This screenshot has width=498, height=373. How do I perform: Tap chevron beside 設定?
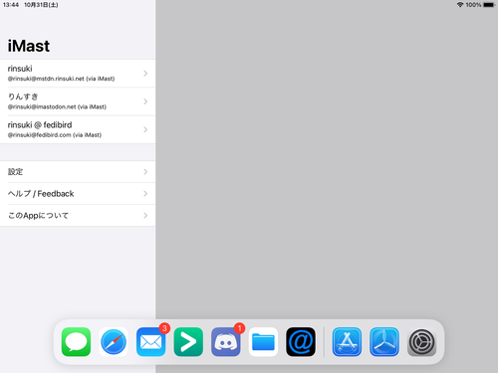tap(145, 172)
